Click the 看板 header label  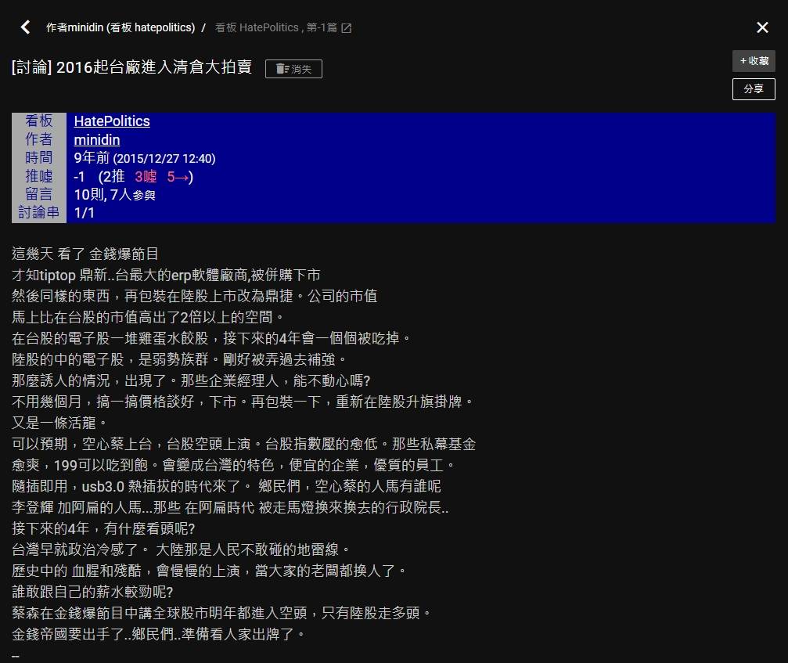(38, 121)
